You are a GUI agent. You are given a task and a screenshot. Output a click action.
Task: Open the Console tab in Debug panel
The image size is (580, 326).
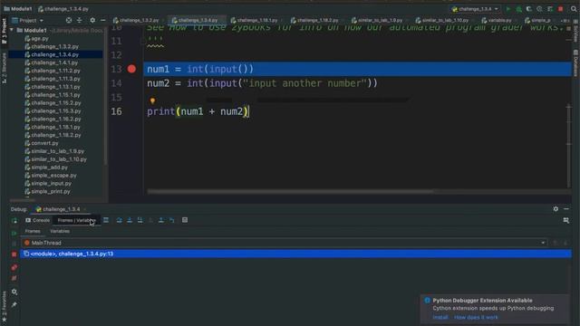37,220
